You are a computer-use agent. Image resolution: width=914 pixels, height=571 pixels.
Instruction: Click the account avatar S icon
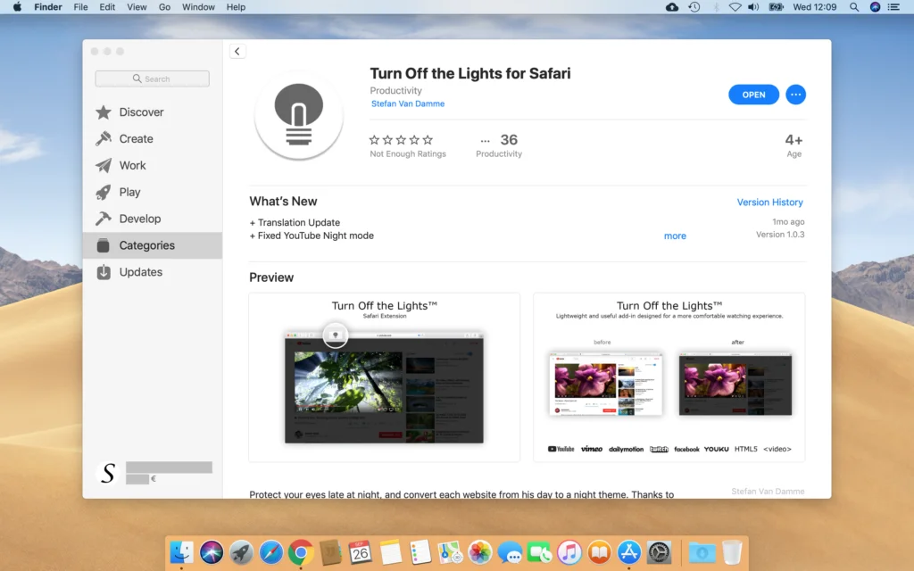coord(108,473)
